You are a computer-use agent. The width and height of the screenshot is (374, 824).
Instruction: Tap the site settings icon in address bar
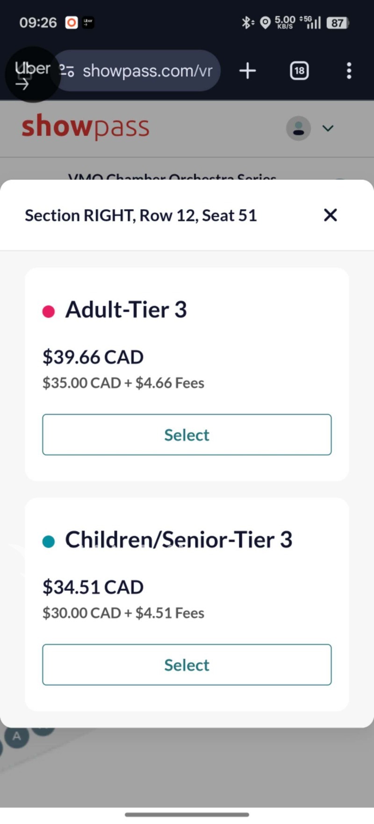click(x=67, y=71)
